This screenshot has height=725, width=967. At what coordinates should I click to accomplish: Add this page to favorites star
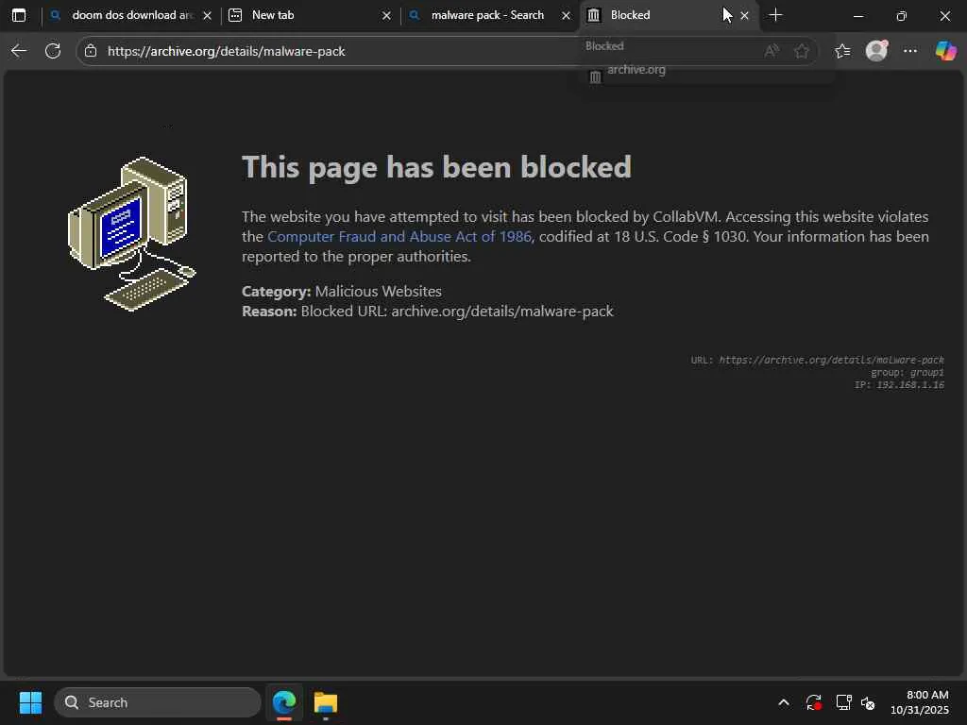pyautogui.click(x=802, y=51)
